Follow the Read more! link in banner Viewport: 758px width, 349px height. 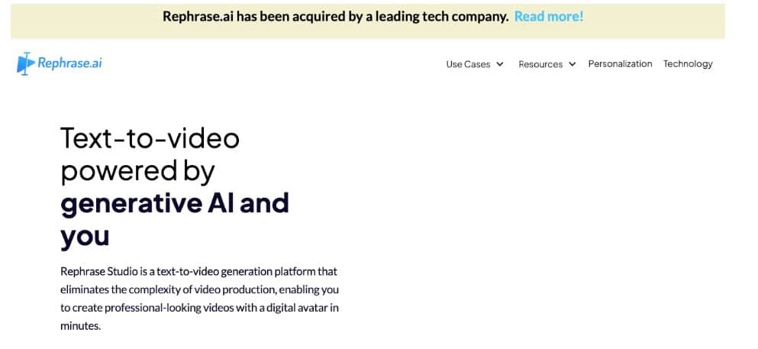pyautogui.click(x=549, y=17)
